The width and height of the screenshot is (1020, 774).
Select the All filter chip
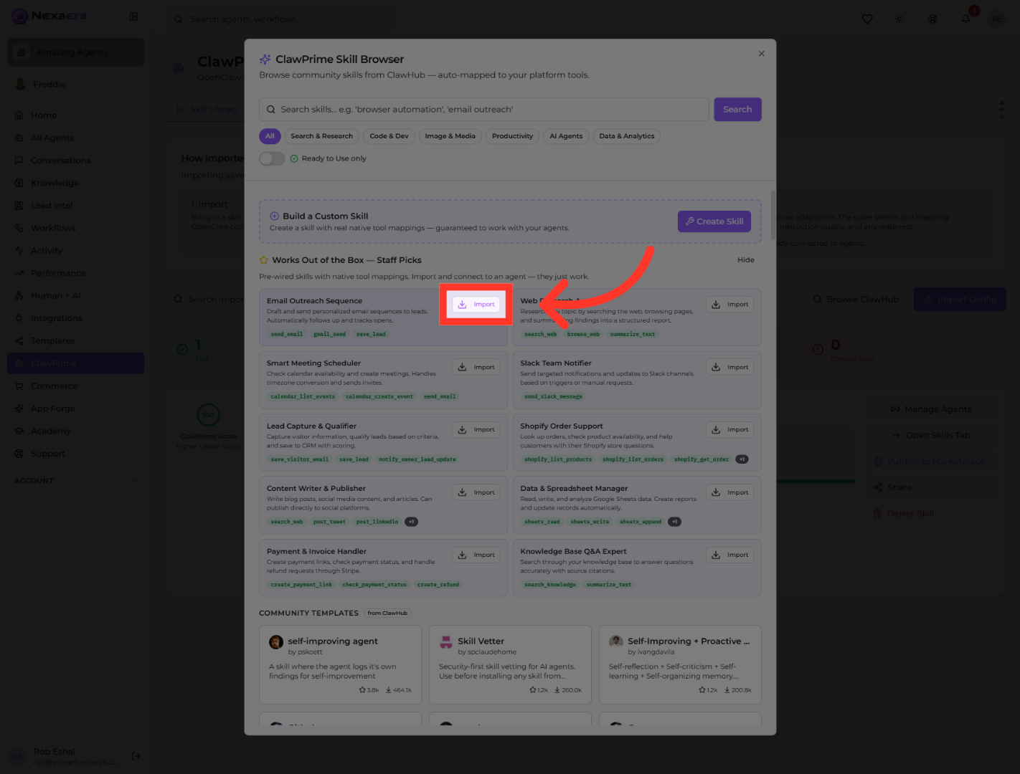270,136
